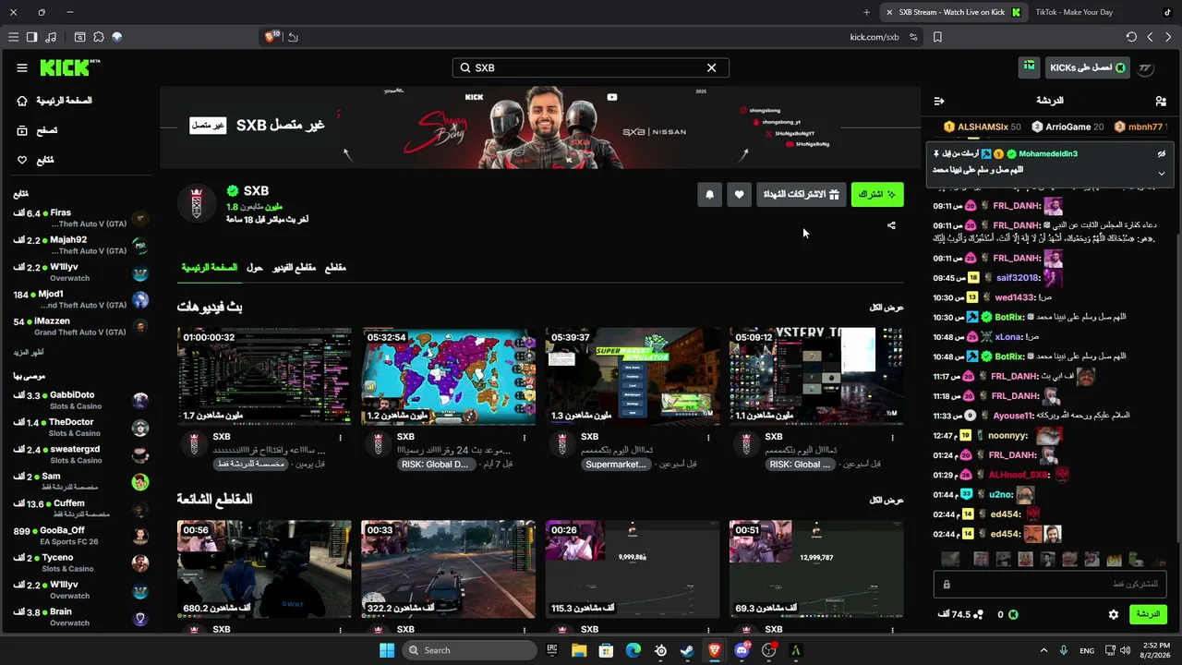Screen dimensions: 1182x665
Task: Open the browser extensions puzzle icon
Action: pos(99,37)
